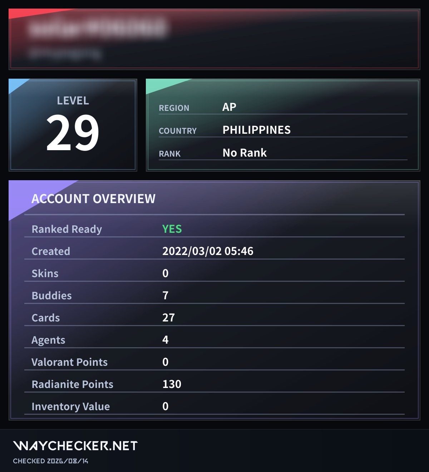Click the Buddies count 7
This screenshot has width=429, height=472.
click(165, 295)
